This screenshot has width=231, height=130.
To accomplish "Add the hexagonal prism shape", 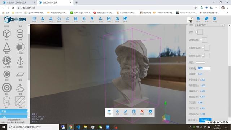I will click(x=7, y=101).
